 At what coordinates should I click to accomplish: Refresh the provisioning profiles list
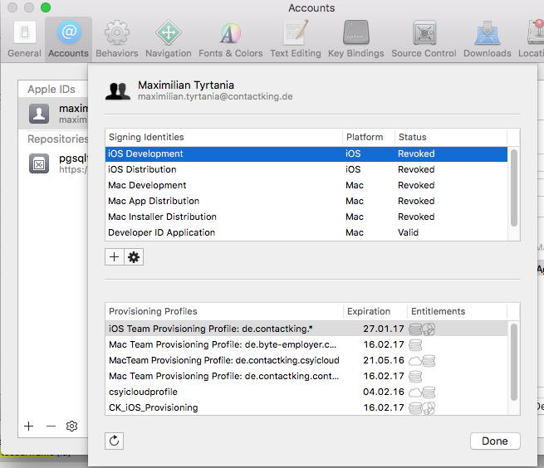coord(114,441)
